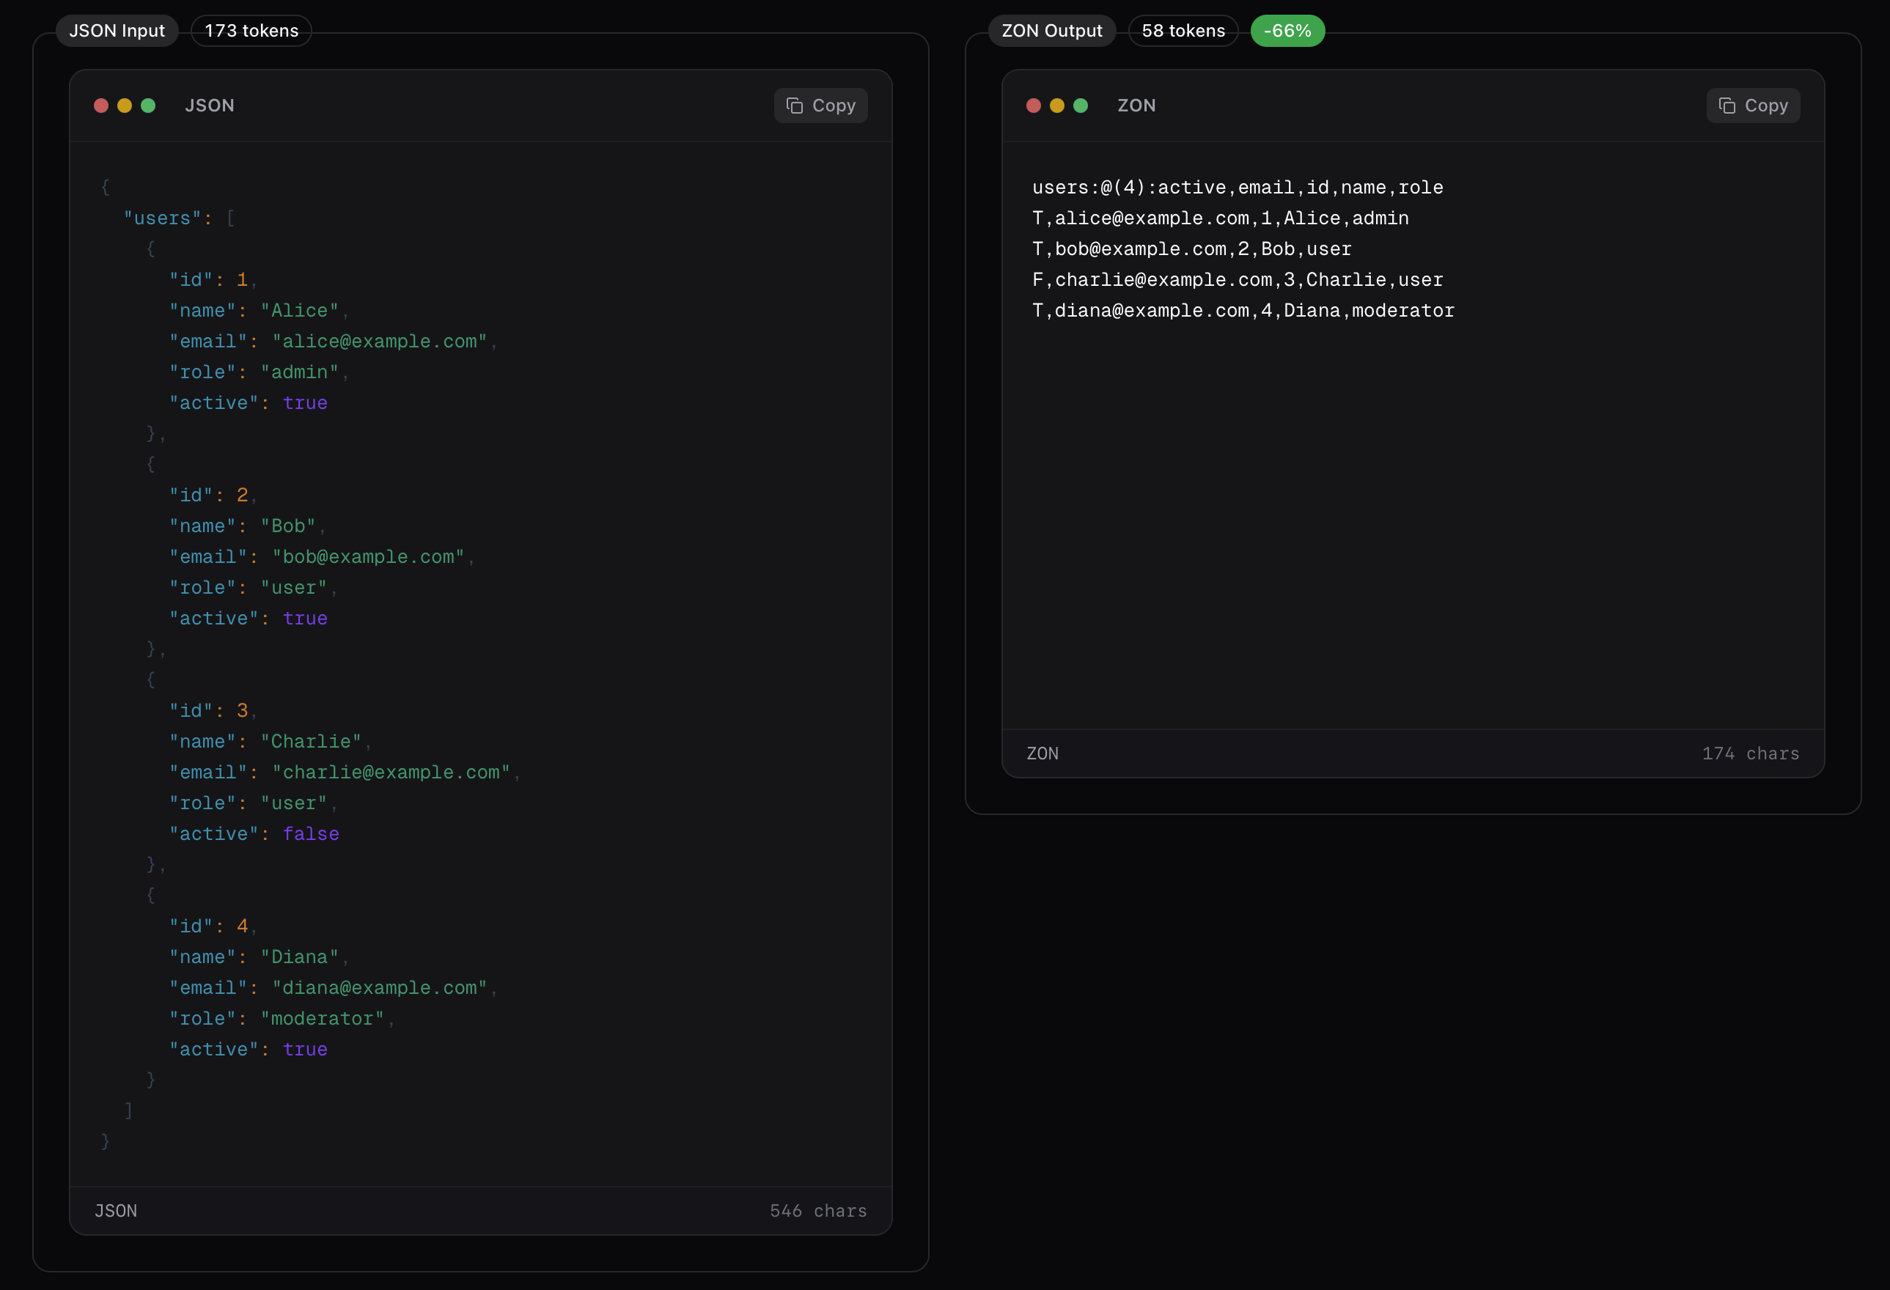Viewport: 1890px width, 1290px height.
Task: Click the green -66% savings badge
Action: pyautogui.click(x=1287, y=31)
